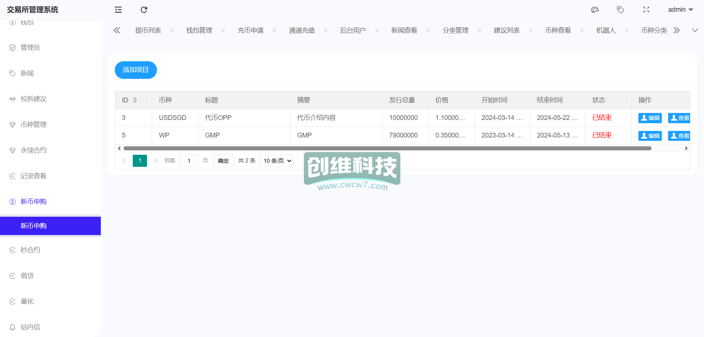Click the 添加项目 button
The width and height of the screenshot is (704, 337).
136,70
